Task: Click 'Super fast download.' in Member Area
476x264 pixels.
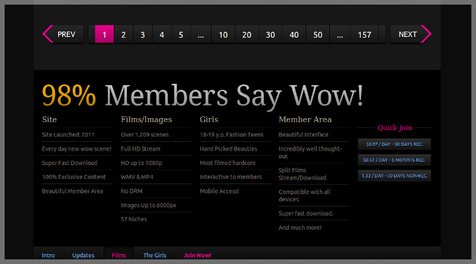Action: click(x=306, y=213)
